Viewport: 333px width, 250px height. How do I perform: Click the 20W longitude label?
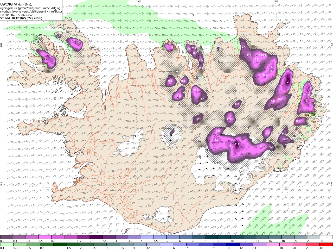tap(138, 1)
